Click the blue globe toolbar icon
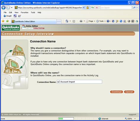 click(121, 21)
